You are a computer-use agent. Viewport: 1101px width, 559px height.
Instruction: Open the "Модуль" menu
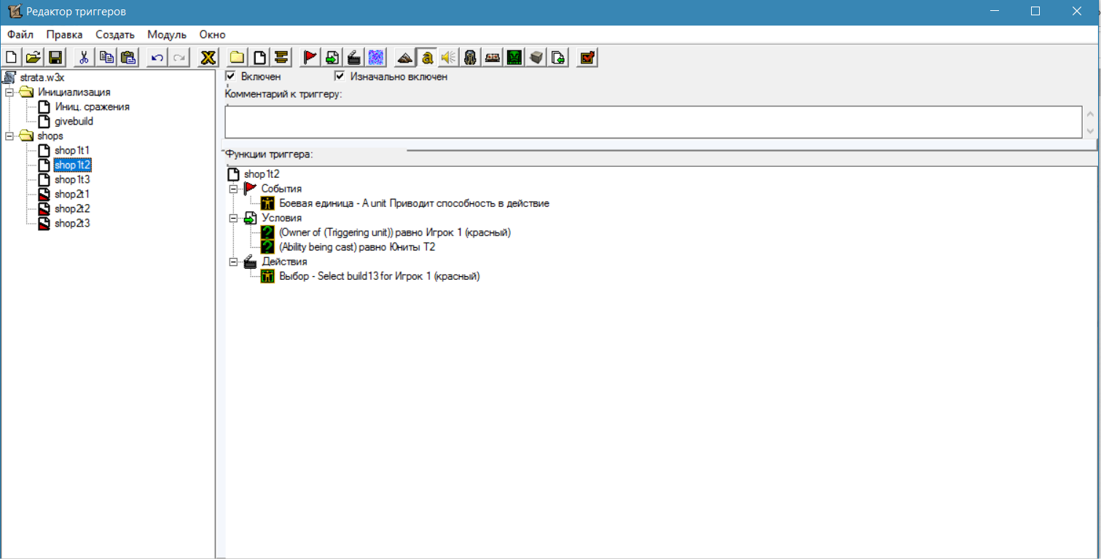pos(167,34)
